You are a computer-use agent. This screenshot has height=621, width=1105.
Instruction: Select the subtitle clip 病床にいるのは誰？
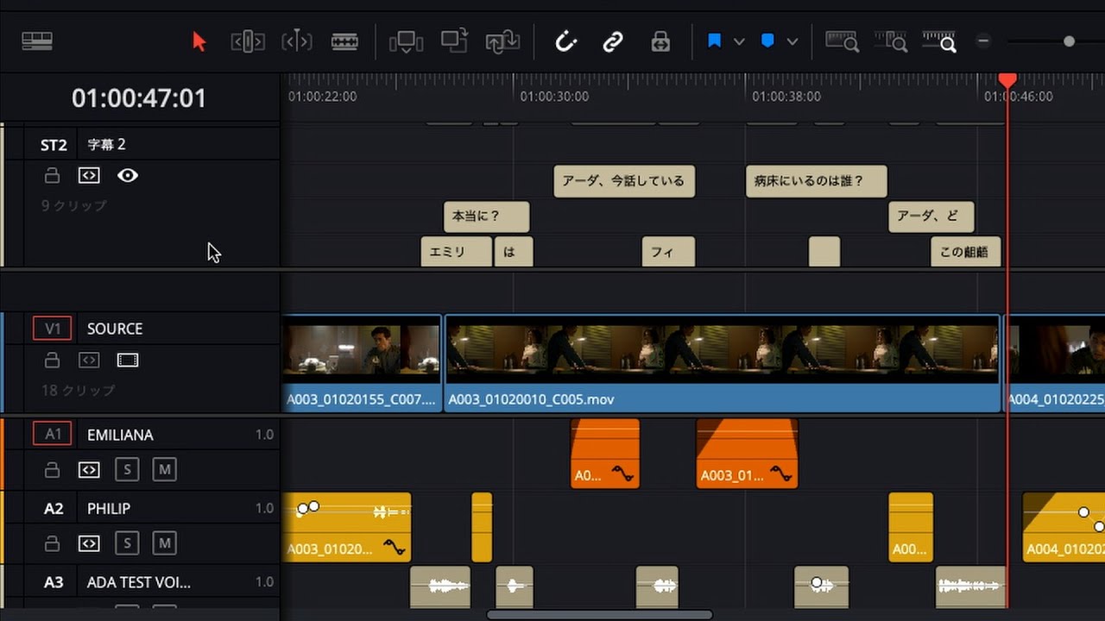click(816, 181)
